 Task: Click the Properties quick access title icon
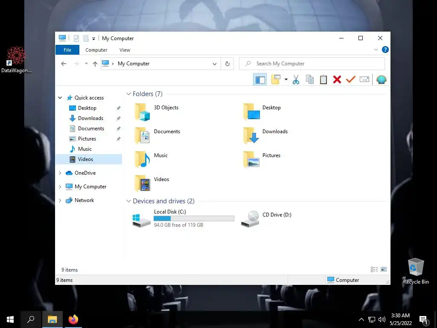(76, 38)
